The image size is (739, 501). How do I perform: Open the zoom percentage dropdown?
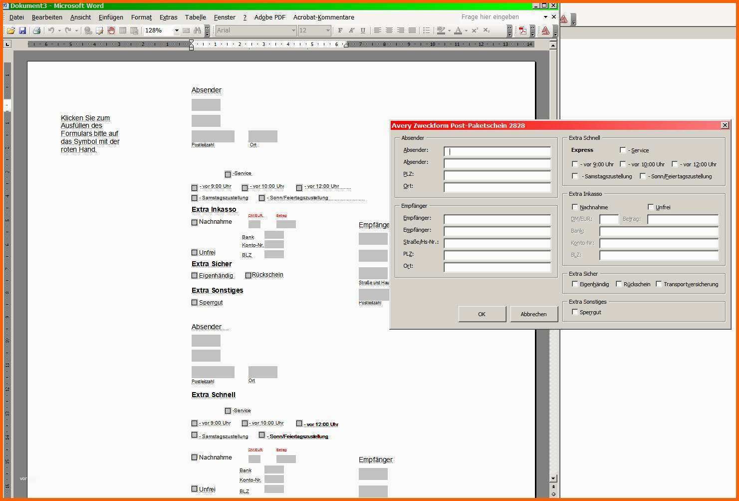(177, 30)
